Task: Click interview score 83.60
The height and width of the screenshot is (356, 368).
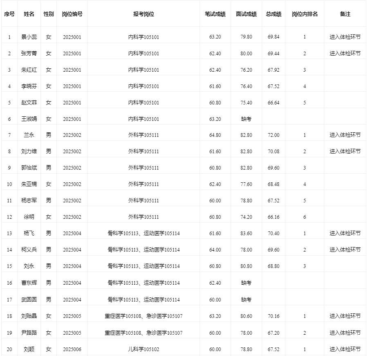Action: pyautogui.click(x=246, y=233)
